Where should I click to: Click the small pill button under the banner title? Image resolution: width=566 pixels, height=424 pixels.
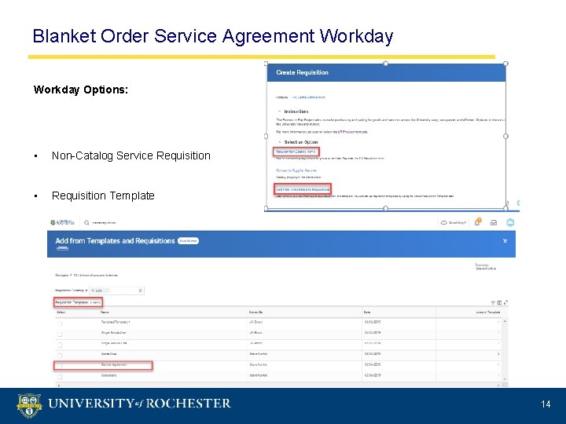[62, 248]
